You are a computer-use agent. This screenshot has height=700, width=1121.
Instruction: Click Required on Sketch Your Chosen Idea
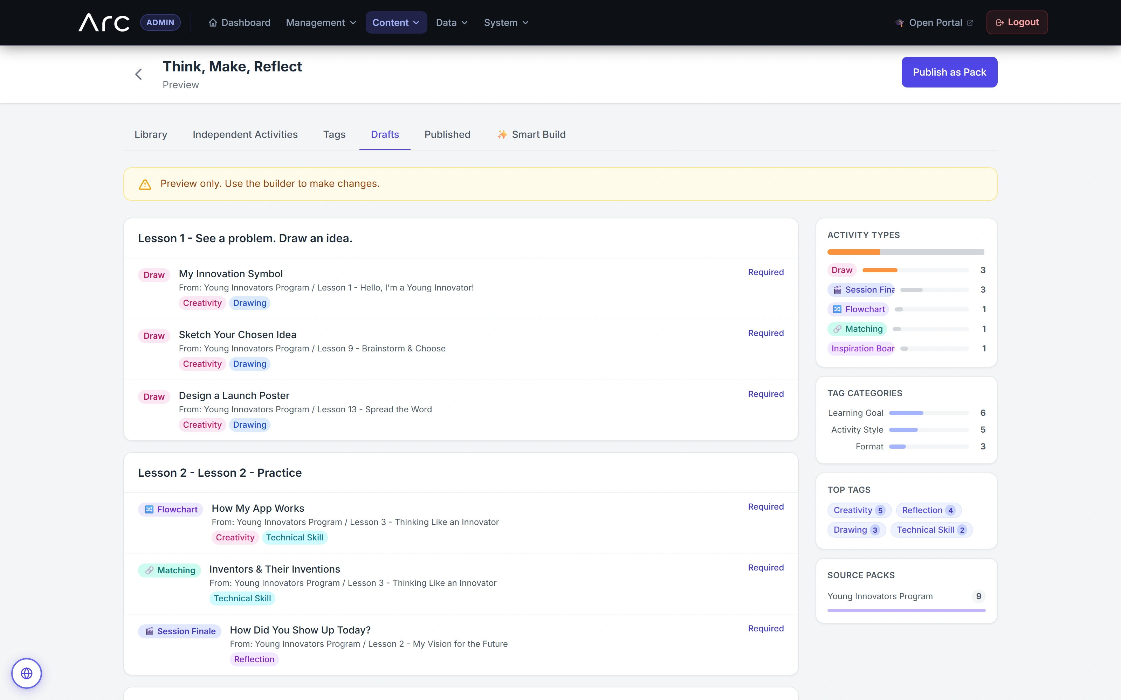click(x=766, y=333)
